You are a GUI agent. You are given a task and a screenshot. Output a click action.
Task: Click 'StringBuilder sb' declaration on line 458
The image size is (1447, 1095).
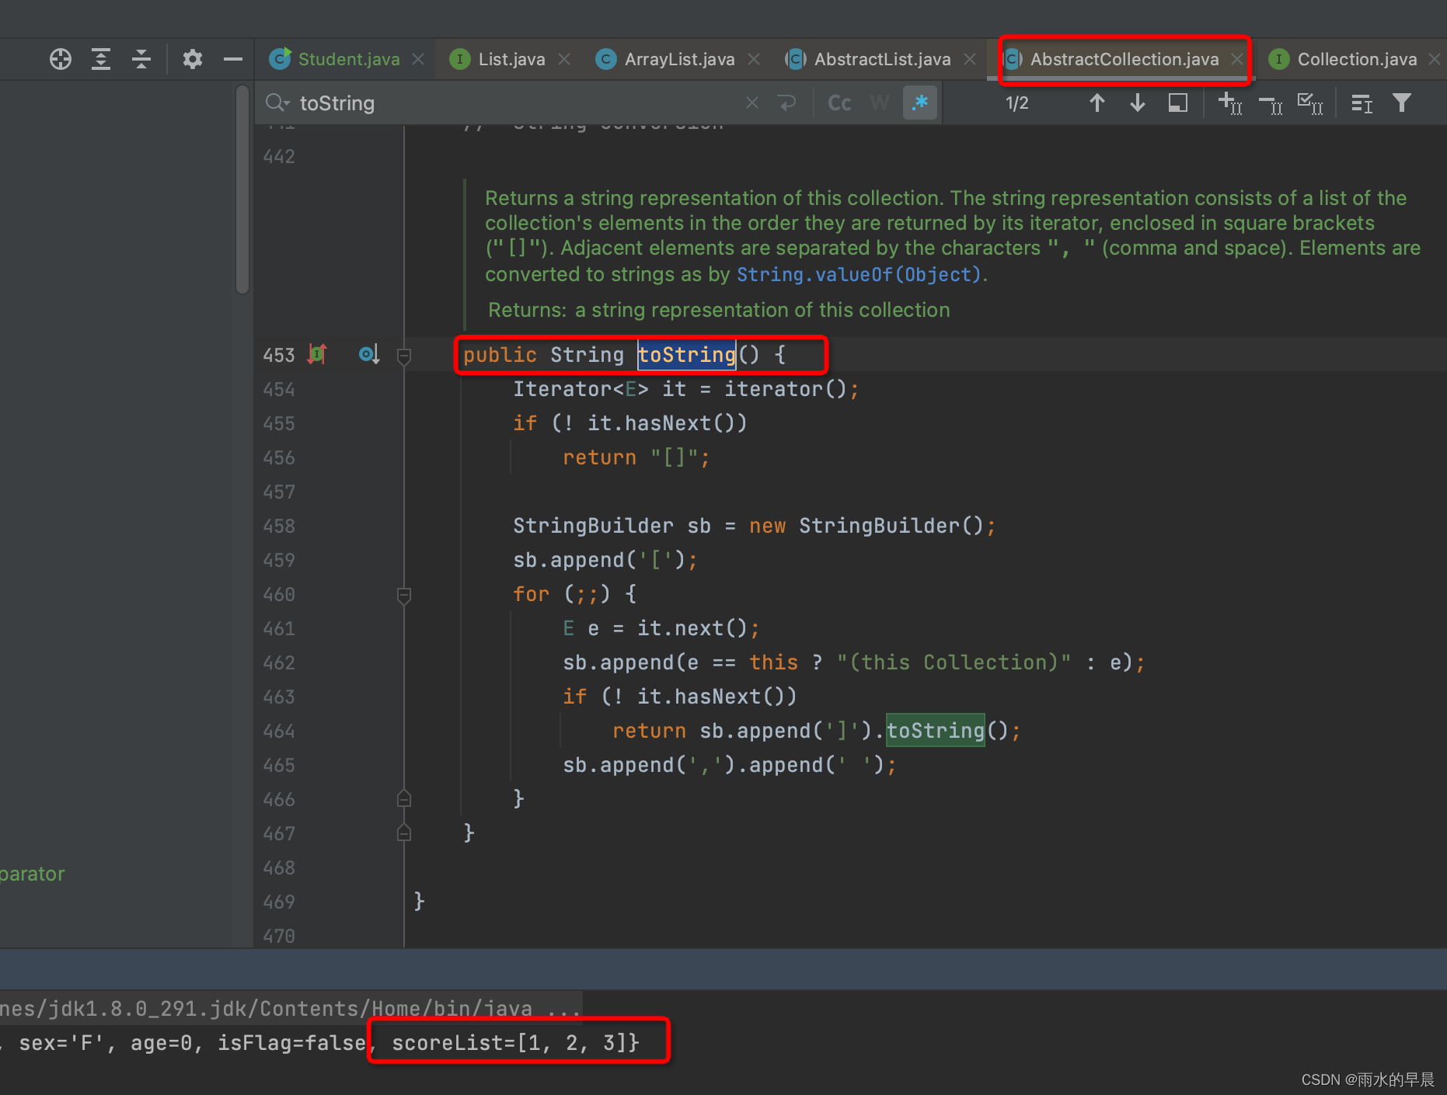coord(612,526)
